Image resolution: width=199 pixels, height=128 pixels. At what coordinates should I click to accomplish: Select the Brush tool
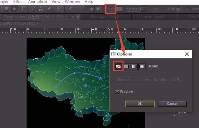(x=33, y=9)
